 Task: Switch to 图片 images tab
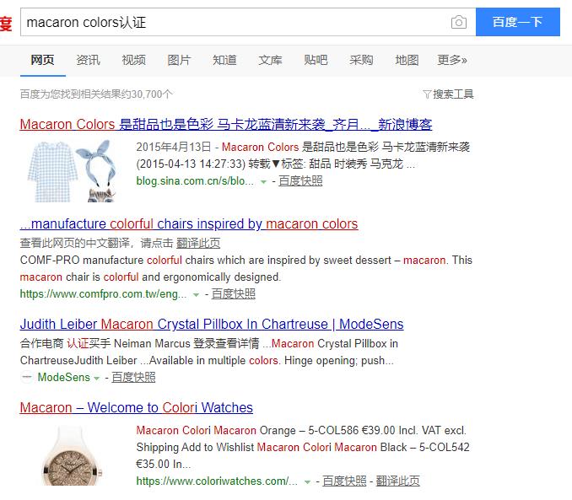coord(179,60)
